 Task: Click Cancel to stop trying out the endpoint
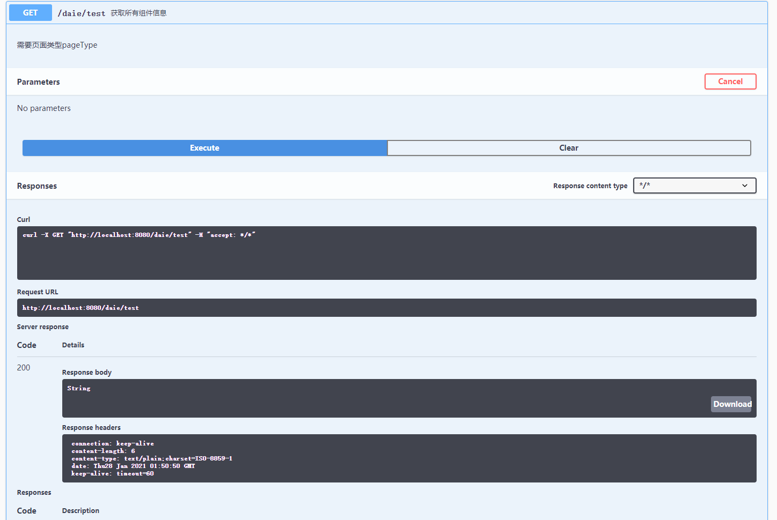click(730, 81)
